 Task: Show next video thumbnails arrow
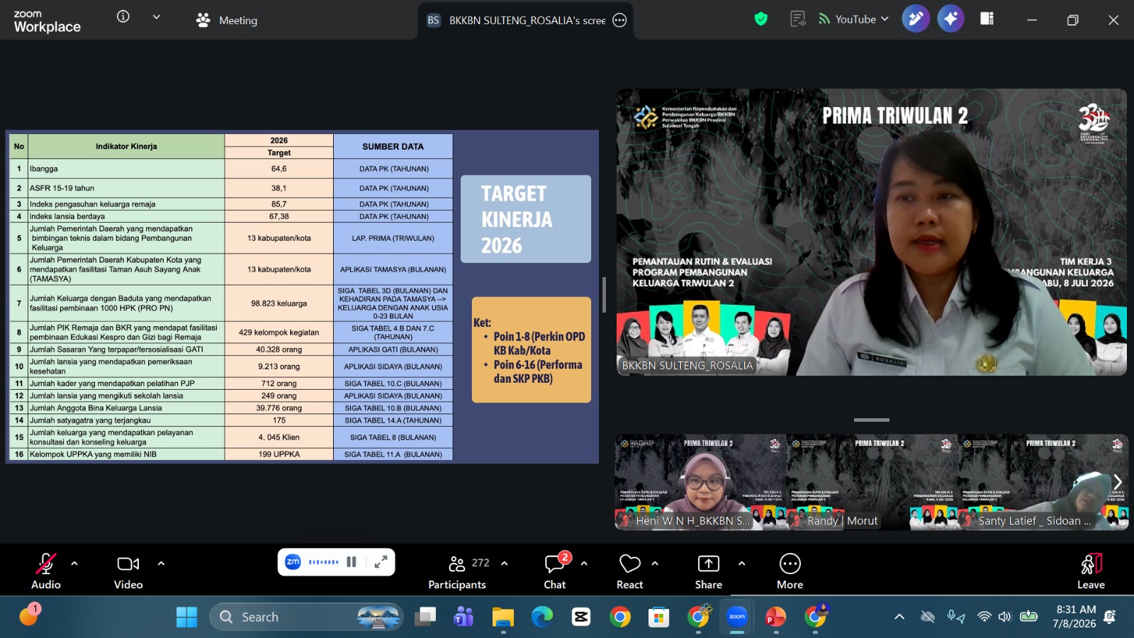tap(1118, 482)
